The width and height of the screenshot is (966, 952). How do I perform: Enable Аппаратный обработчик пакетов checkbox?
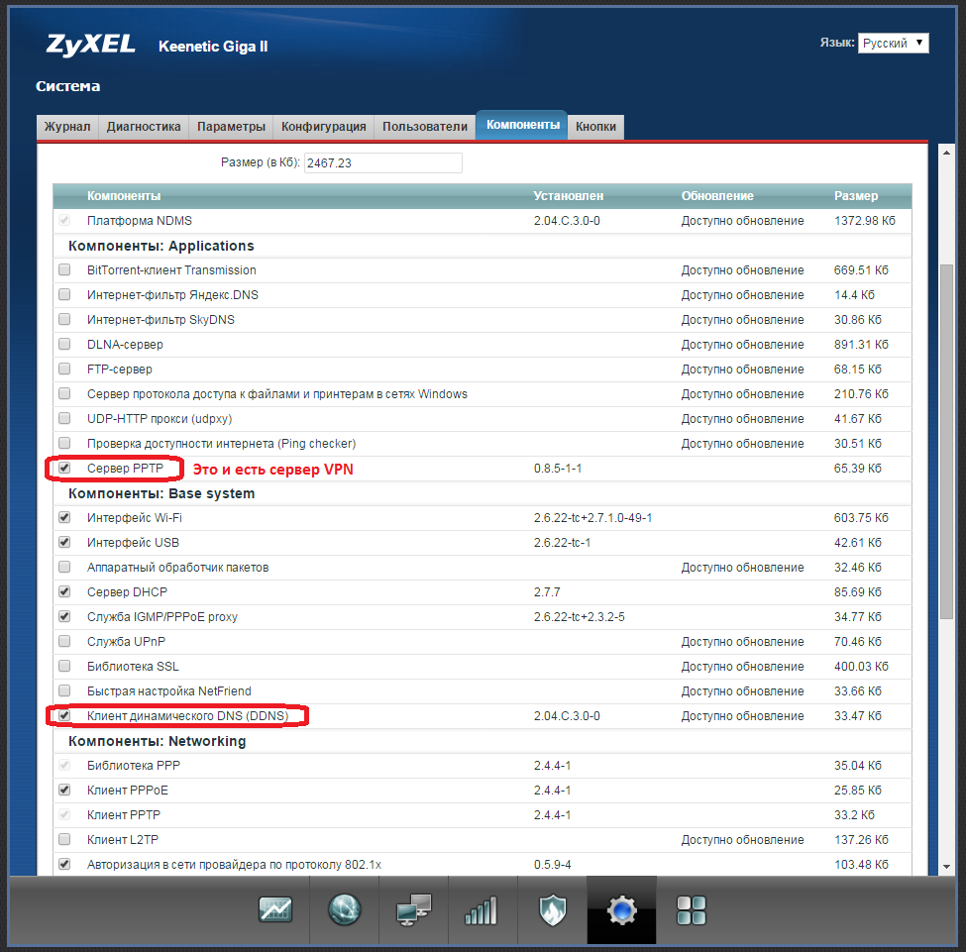(64, 567)
